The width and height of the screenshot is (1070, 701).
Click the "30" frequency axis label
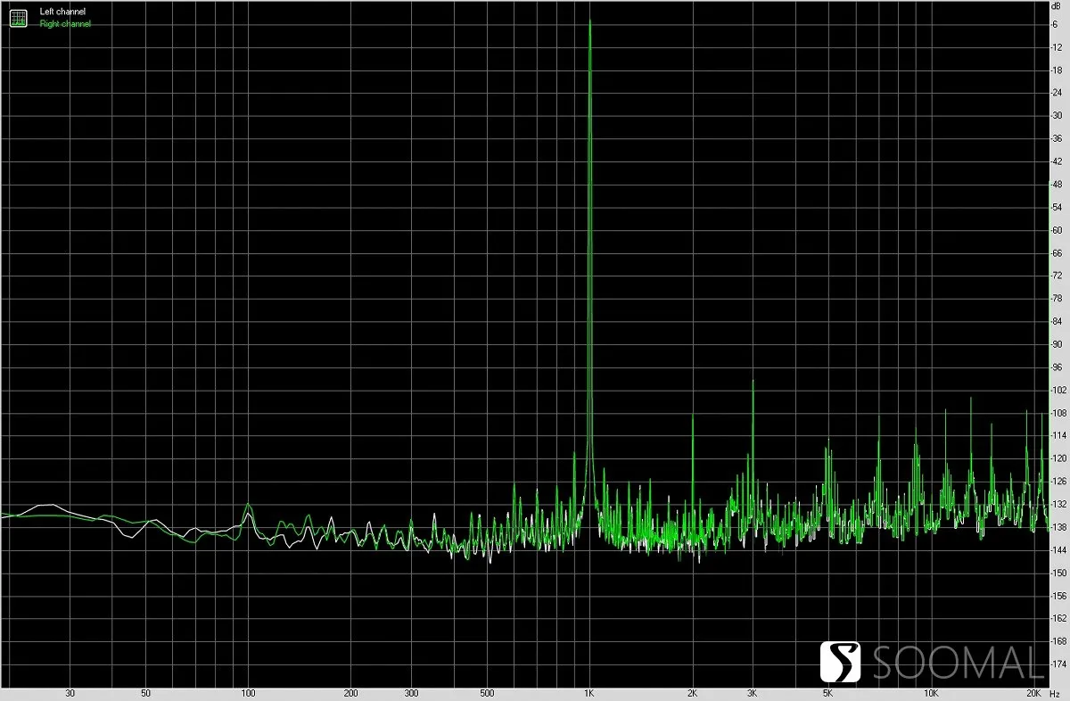pos(70,693)
